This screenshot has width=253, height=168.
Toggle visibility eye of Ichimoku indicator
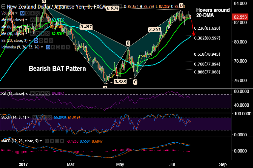tap(48, 47)
